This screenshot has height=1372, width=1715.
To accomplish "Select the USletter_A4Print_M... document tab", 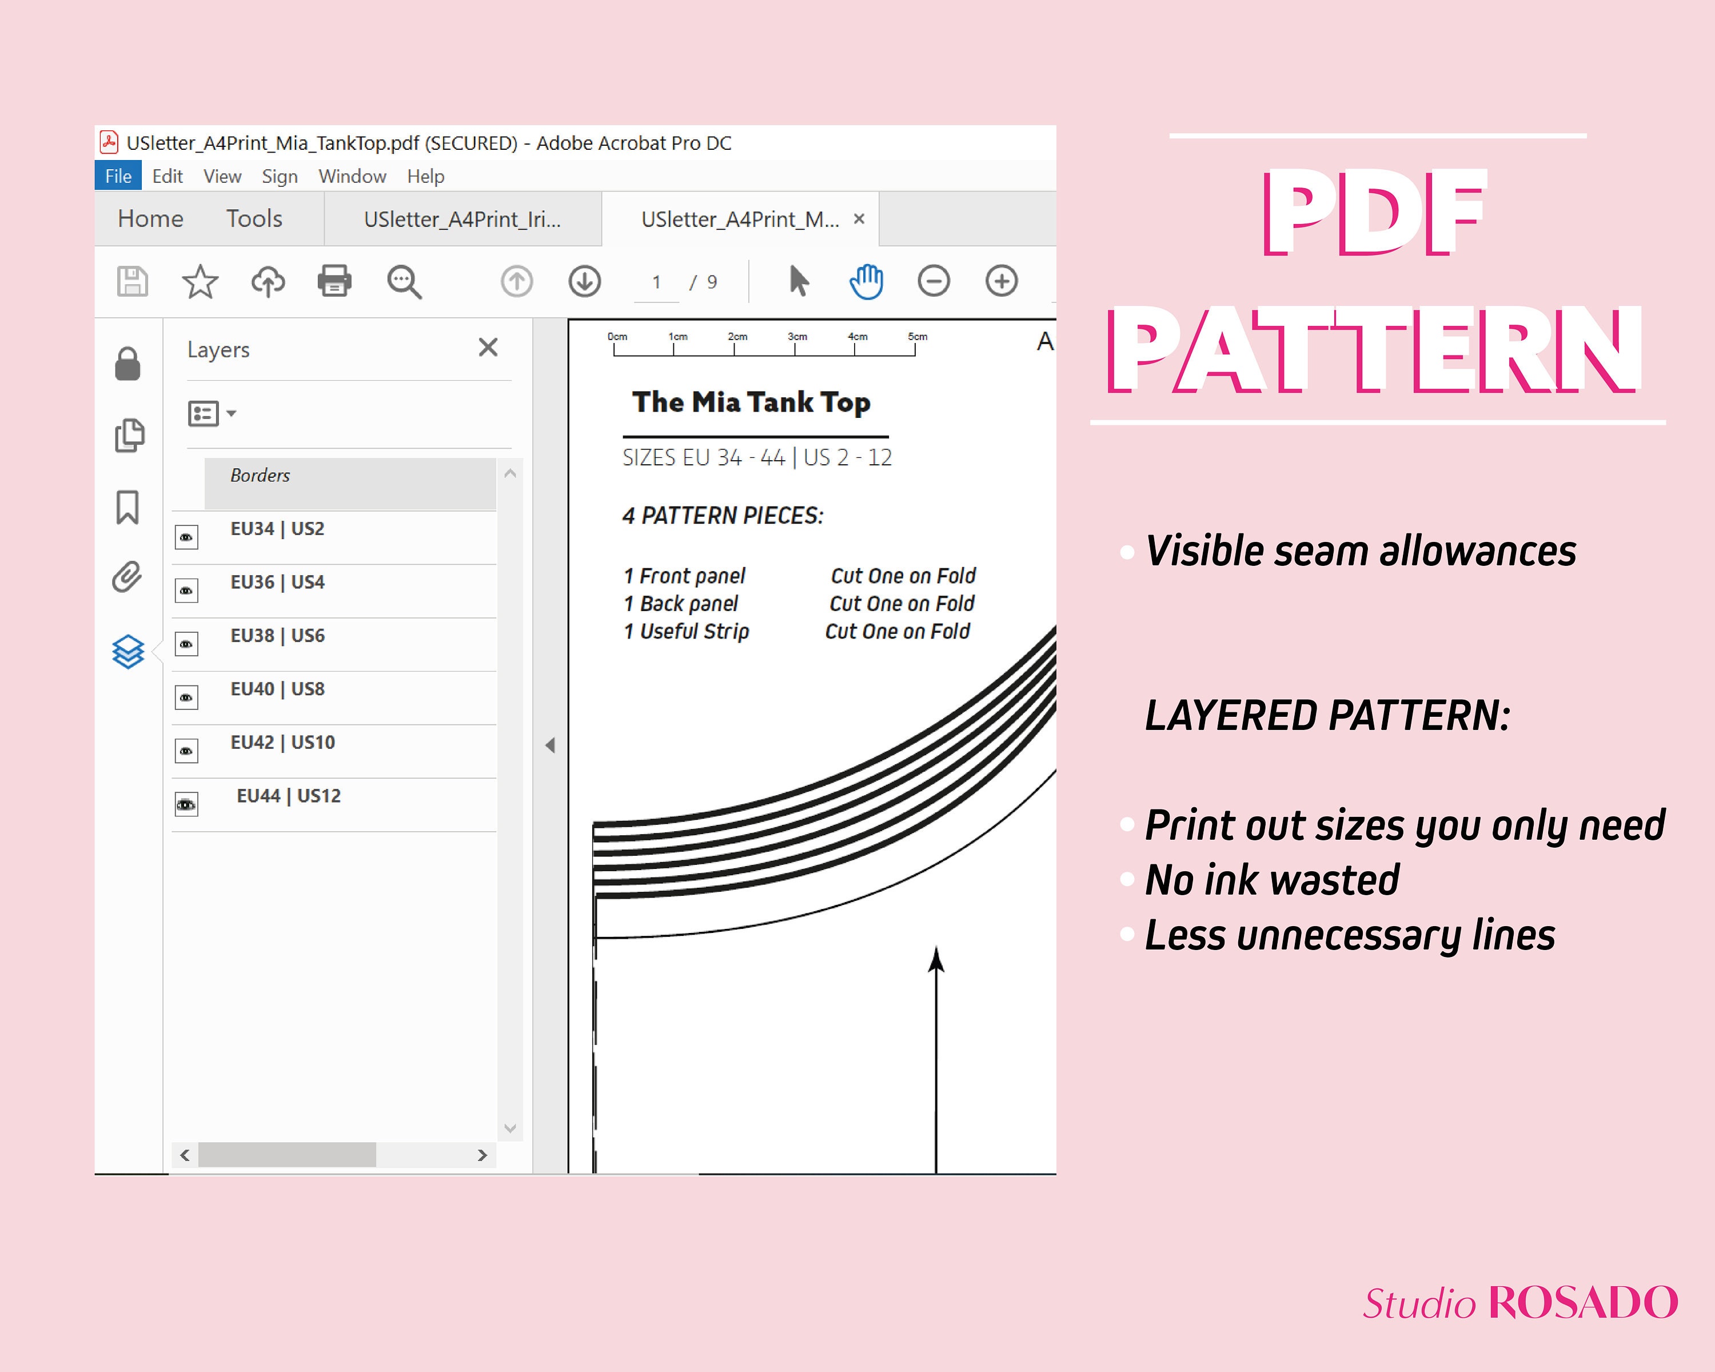I will [x=740, y=219].
